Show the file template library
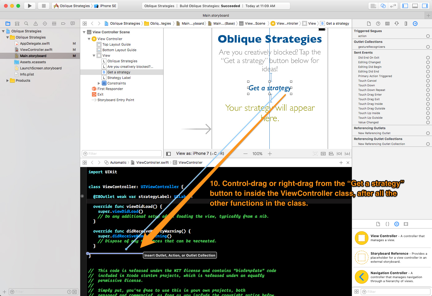 pyautogui.click(x=378, y=224)
